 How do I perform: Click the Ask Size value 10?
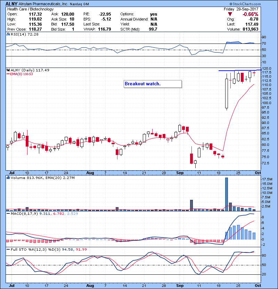click(72, 19)
